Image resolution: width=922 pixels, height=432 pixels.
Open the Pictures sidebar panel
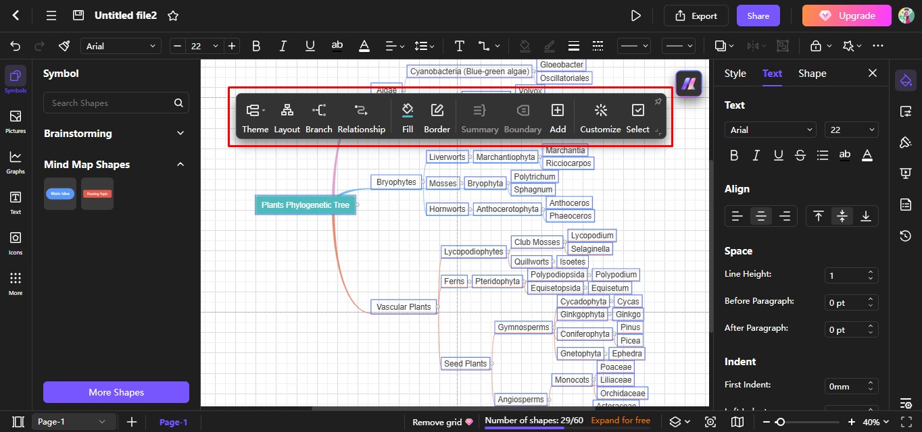pos(16,122)
